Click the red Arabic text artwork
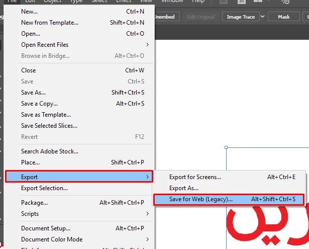This screenshot has height=249, width=309. click(x=268, y=226)
